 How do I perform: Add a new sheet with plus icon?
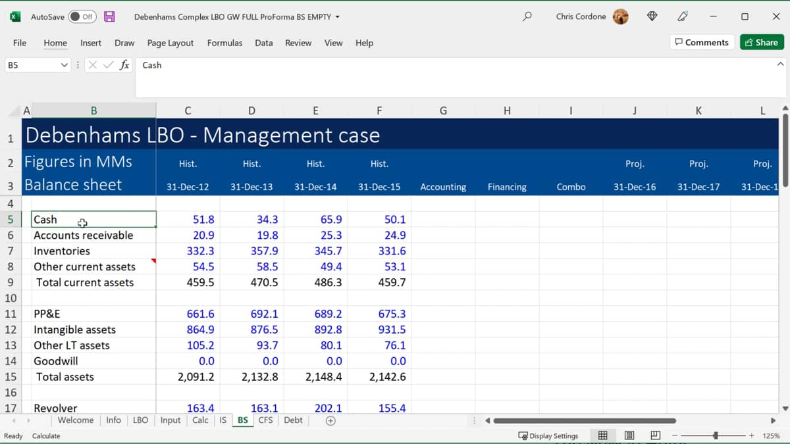[x=330, y=421]
